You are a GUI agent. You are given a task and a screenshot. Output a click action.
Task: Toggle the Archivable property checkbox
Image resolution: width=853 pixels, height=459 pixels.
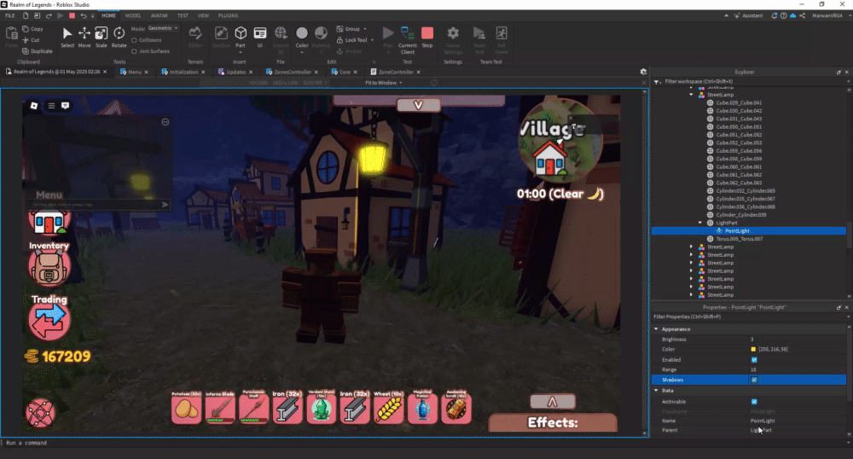point(754,401)
